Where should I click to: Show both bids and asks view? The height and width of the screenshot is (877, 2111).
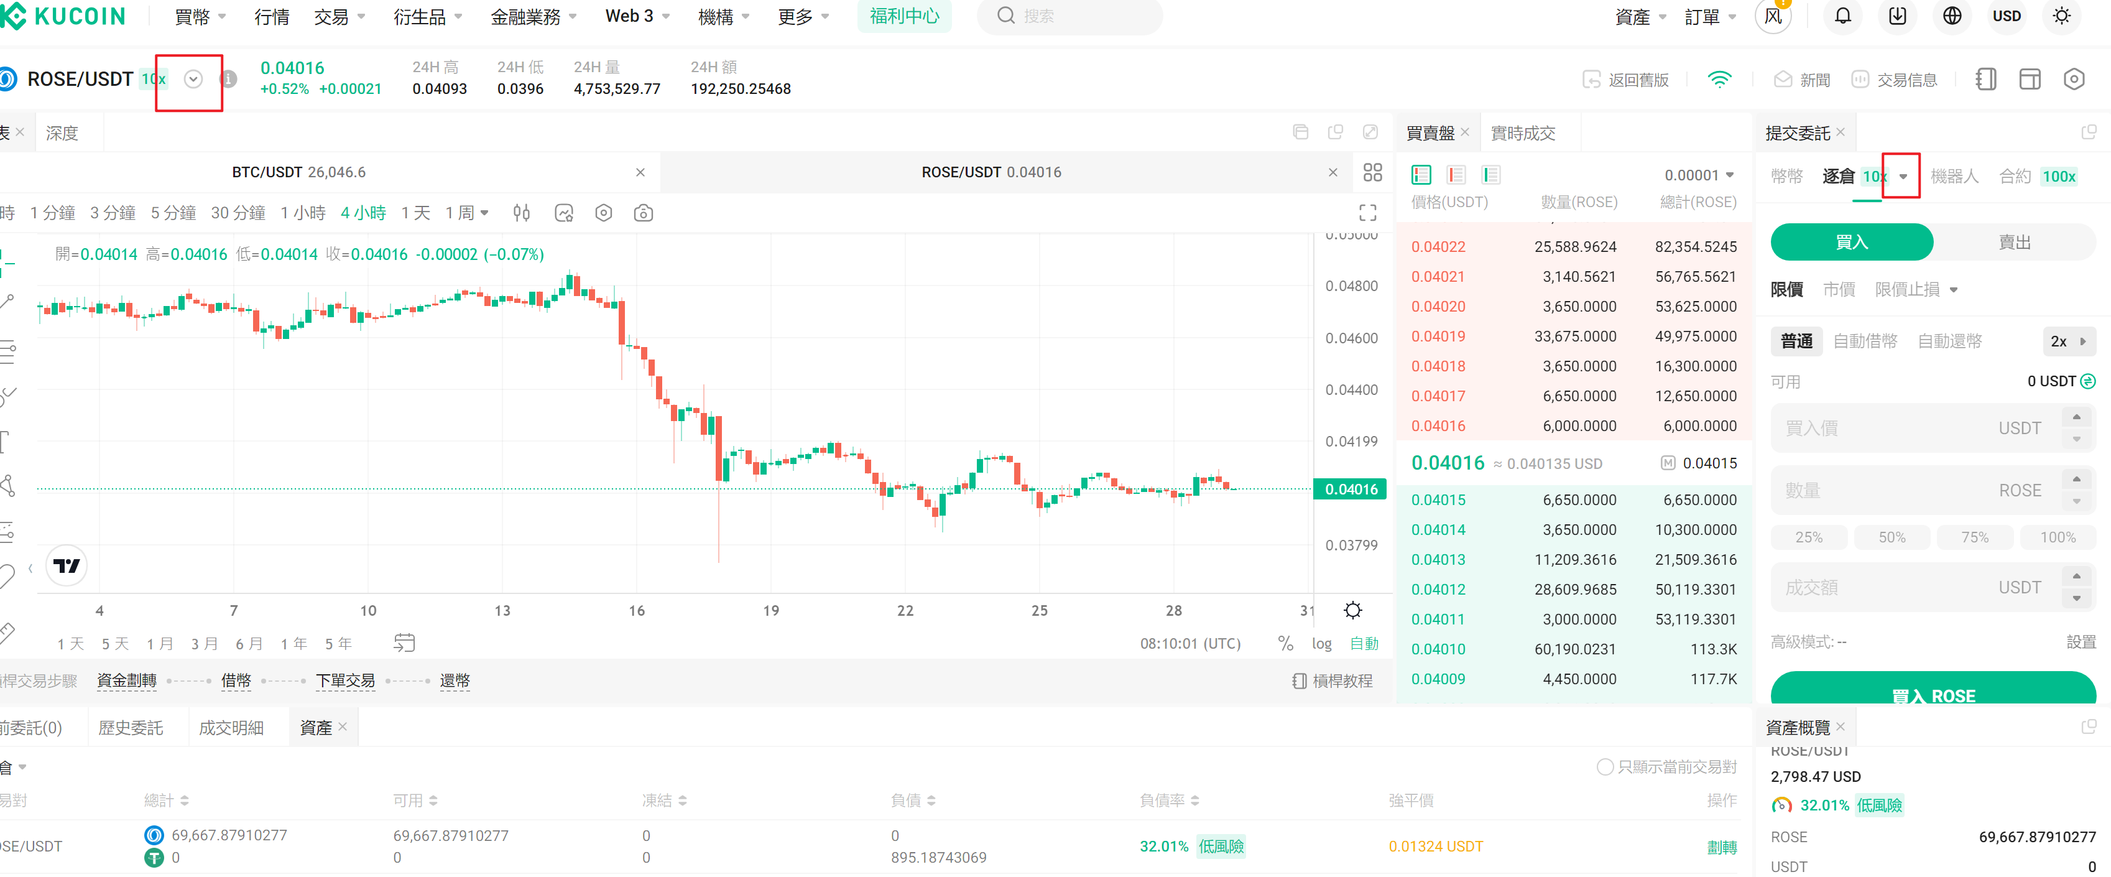pos(1421,175)
